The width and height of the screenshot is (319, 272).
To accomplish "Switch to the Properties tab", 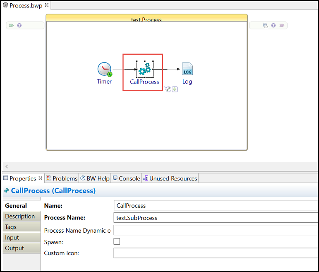I will 23,178.
